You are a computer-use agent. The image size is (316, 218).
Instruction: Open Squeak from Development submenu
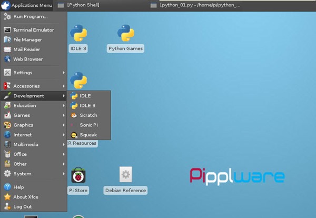pos(89,135)
